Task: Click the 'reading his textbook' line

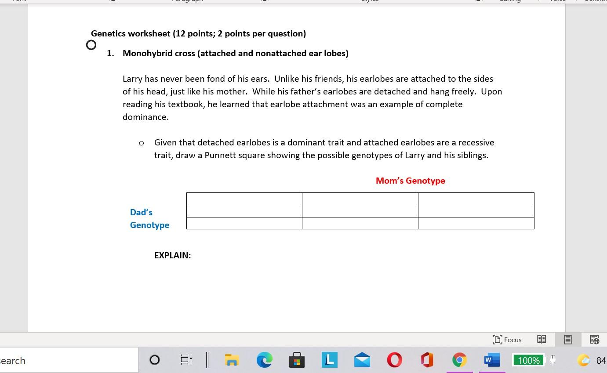Action: tap(293, 104)
